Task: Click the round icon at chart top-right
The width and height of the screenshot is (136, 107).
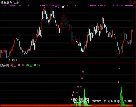Action: 130,2
